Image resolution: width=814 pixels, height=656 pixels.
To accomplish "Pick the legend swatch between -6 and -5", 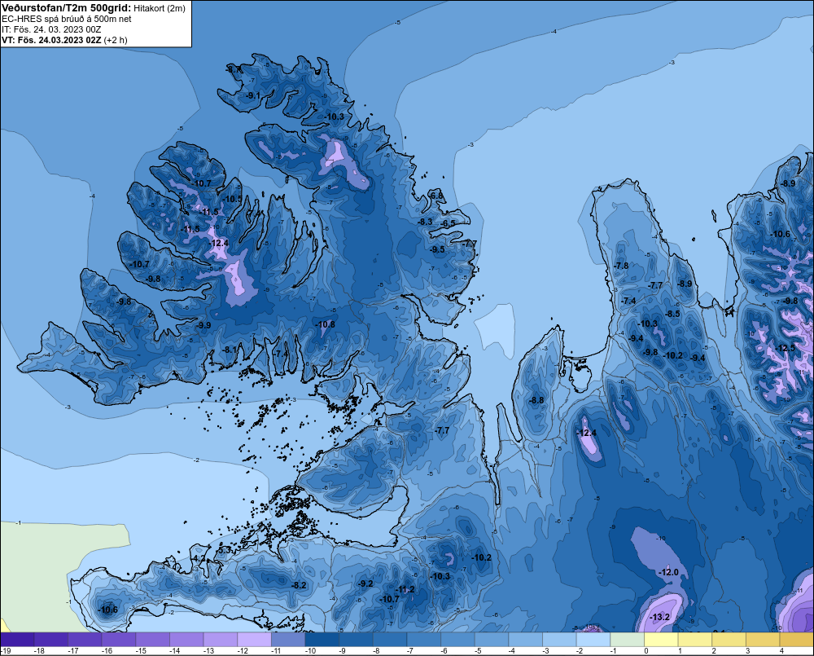I will click(x=457, y=639).
